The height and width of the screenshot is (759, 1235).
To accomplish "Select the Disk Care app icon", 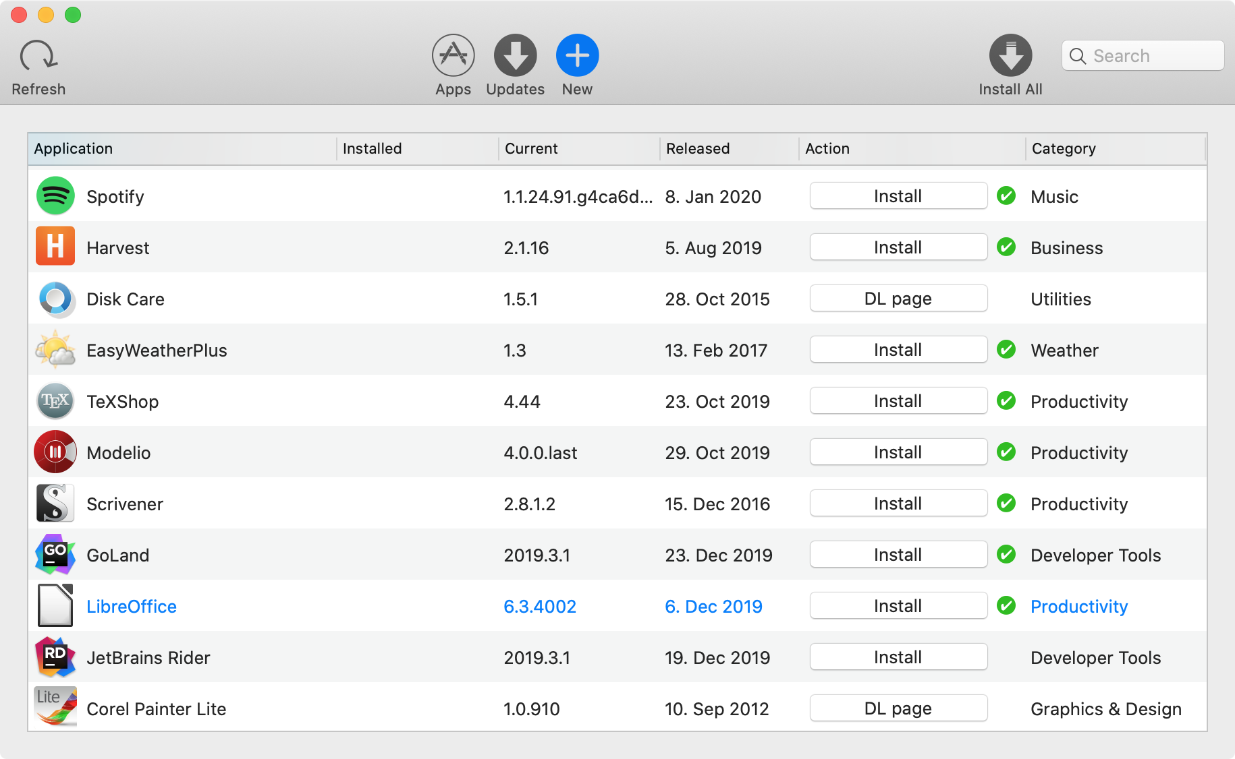I will pyautogui.click(x=55, y=299).
